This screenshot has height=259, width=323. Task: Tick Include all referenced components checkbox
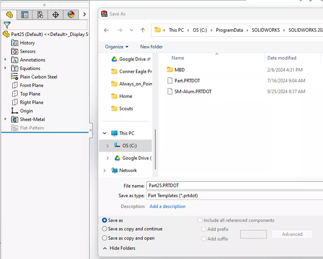click(x=200, y=220)
